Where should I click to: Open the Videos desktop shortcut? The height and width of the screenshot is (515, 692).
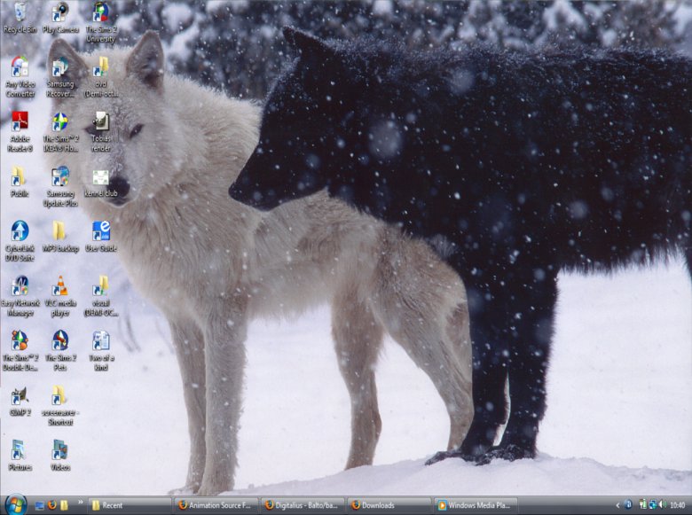[x=60, y=456]
